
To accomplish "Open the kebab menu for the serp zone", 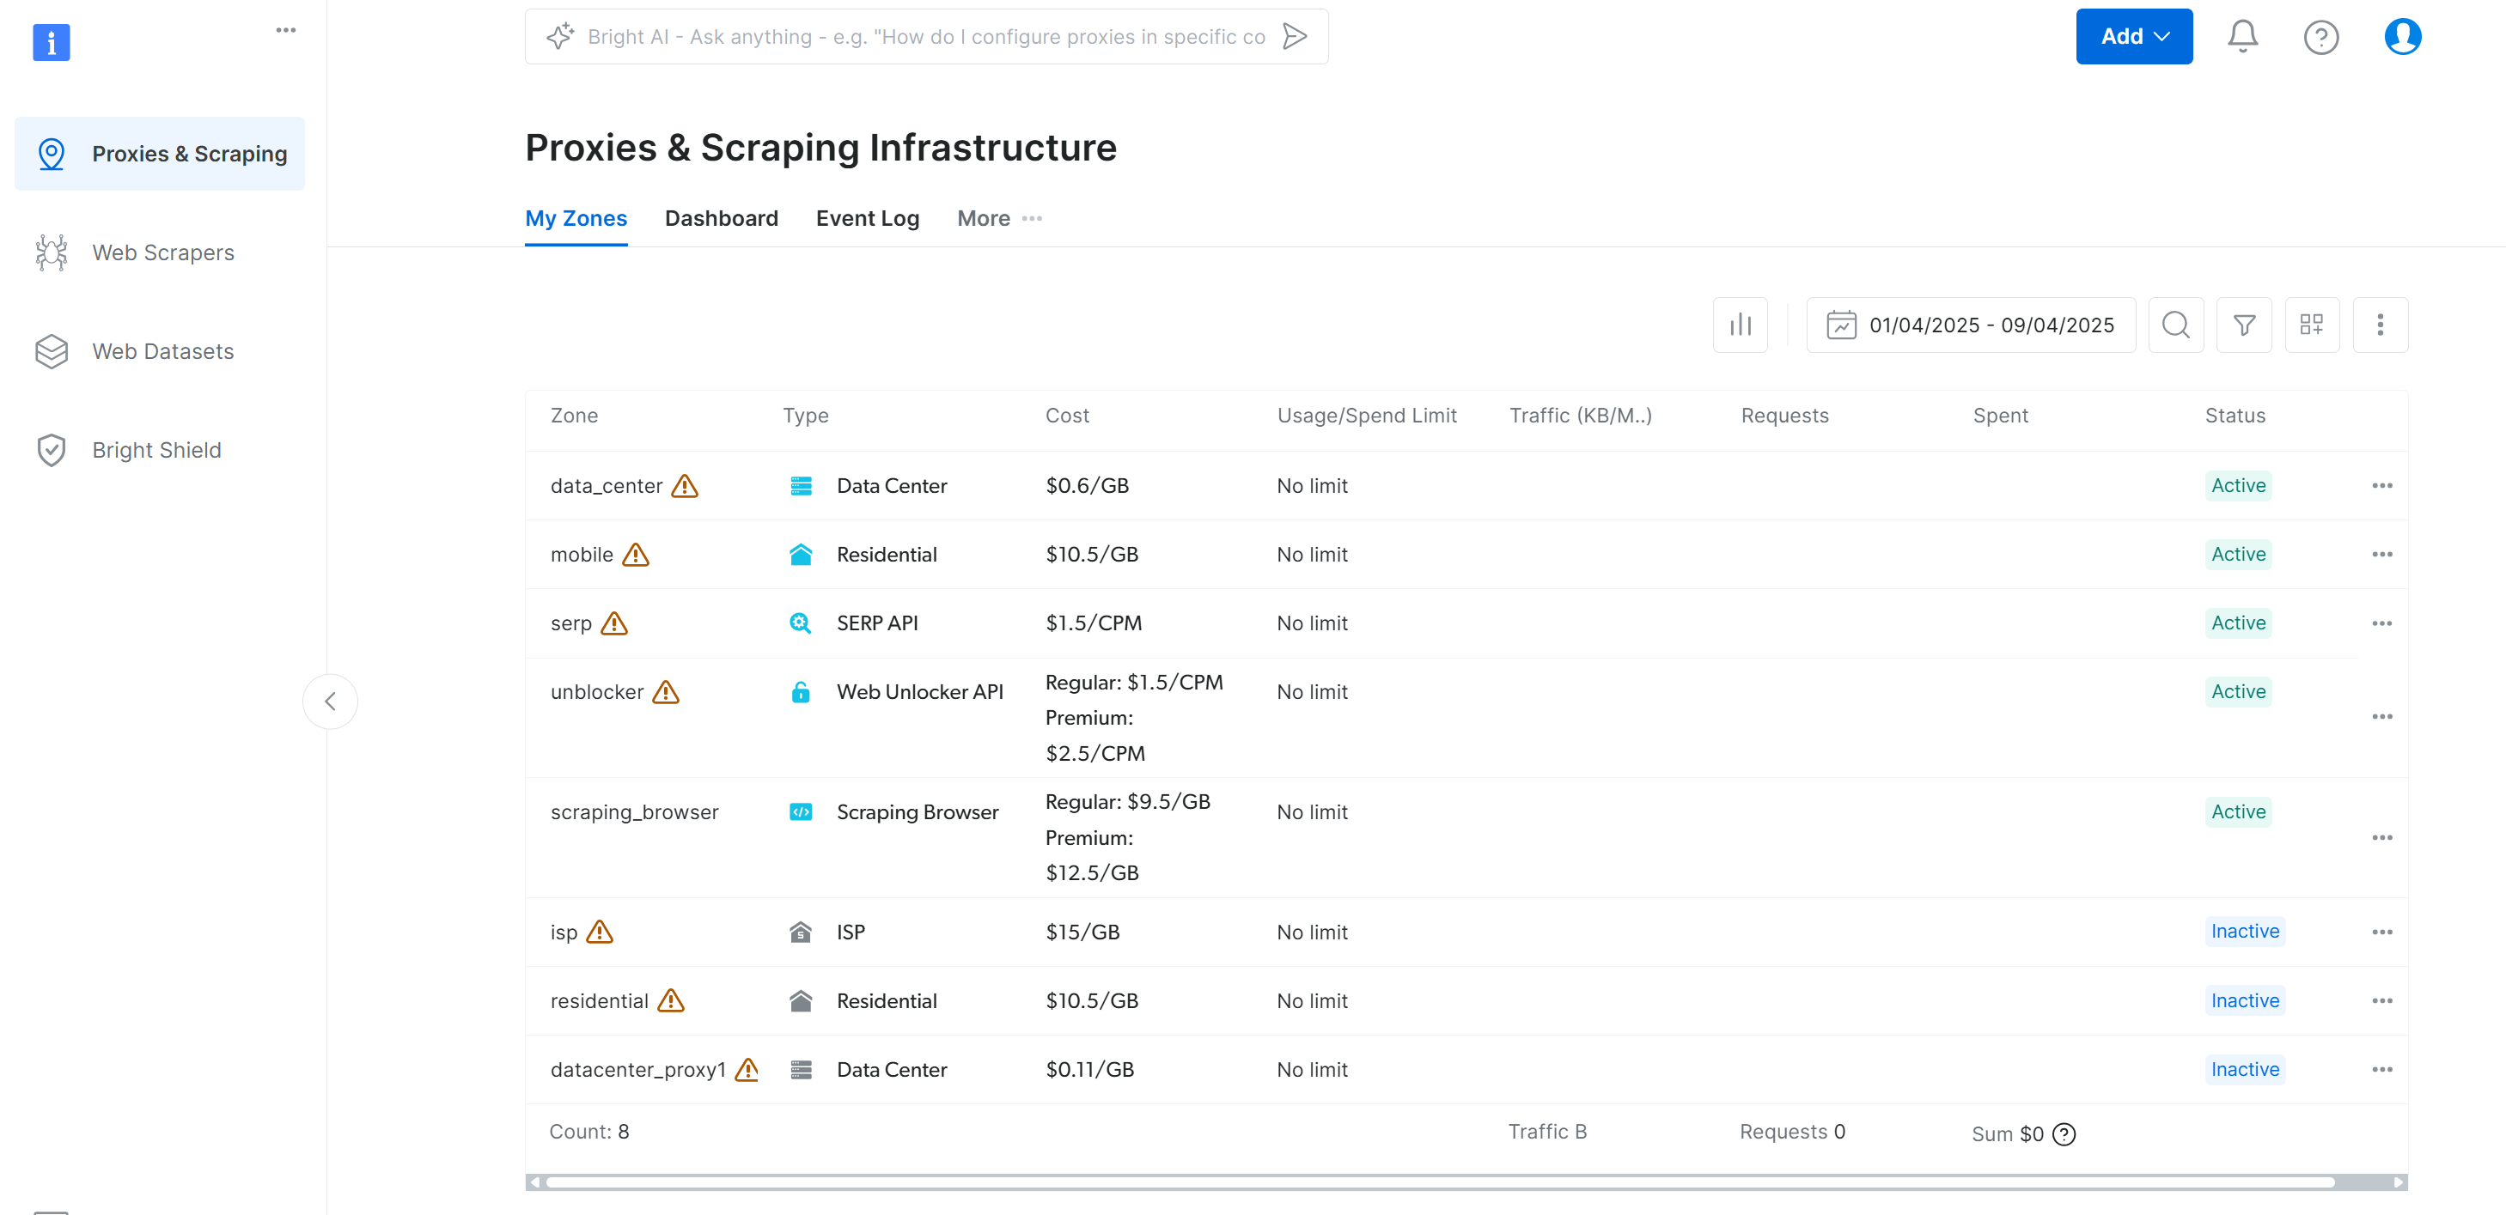I will (2381, 623).
